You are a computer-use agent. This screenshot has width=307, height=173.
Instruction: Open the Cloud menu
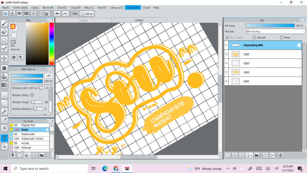(146, 8)
